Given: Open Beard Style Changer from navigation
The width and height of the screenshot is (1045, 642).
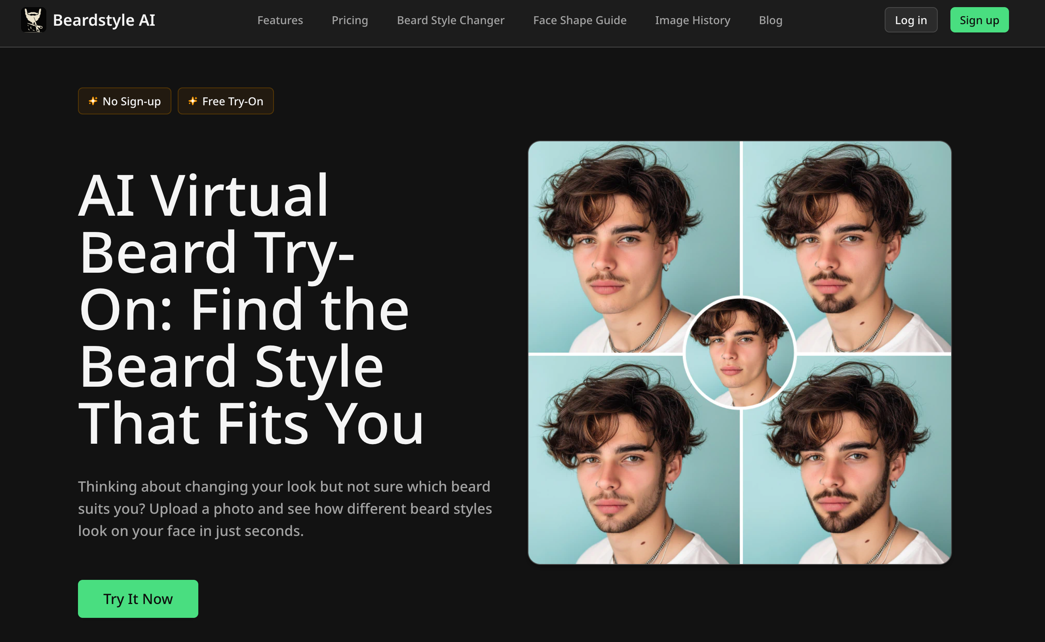Looking at the screenshot, I should point(450,20).
